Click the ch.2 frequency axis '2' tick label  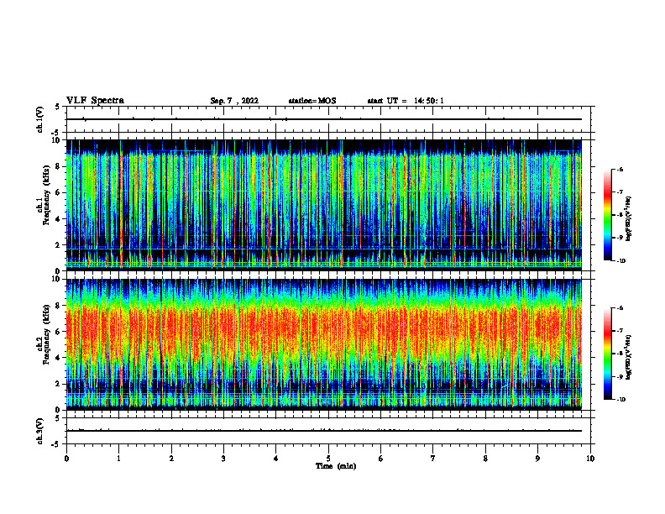58,384
